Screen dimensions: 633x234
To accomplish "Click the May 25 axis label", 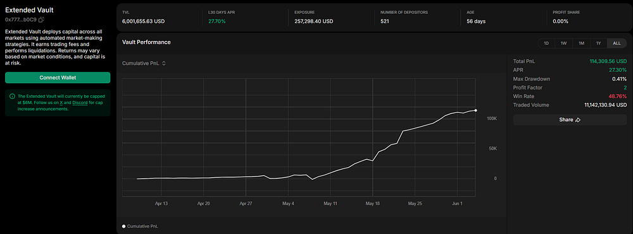I will coord(415,204).
